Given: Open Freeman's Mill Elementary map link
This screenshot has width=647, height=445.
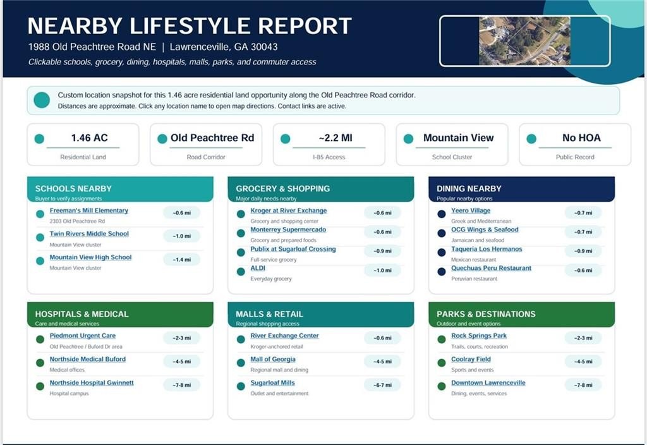Looking at the screenshot, I should click(88, 210).
